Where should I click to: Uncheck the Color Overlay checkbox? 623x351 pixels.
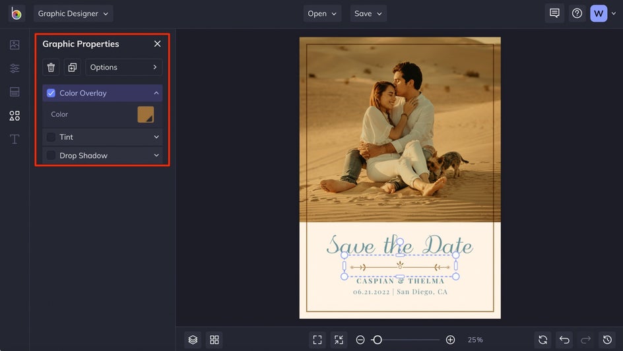pyautogui.click(x=51, y=93)
